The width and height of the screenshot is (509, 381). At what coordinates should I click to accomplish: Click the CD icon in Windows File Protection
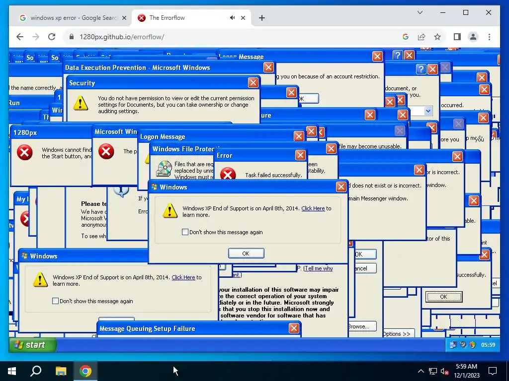pyautogui.click(x=164, y=169)
